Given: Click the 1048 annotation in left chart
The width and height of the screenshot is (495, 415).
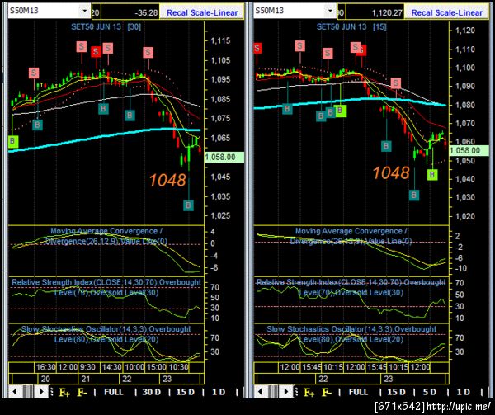Looking at the screenshot, I should tap(167, 180).
